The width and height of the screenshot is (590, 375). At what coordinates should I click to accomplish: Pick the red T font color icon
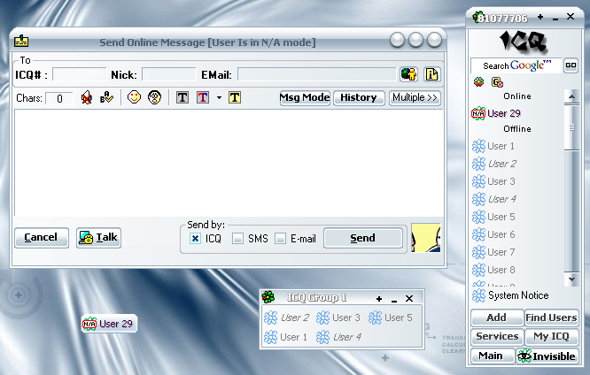tap(203, 97)
